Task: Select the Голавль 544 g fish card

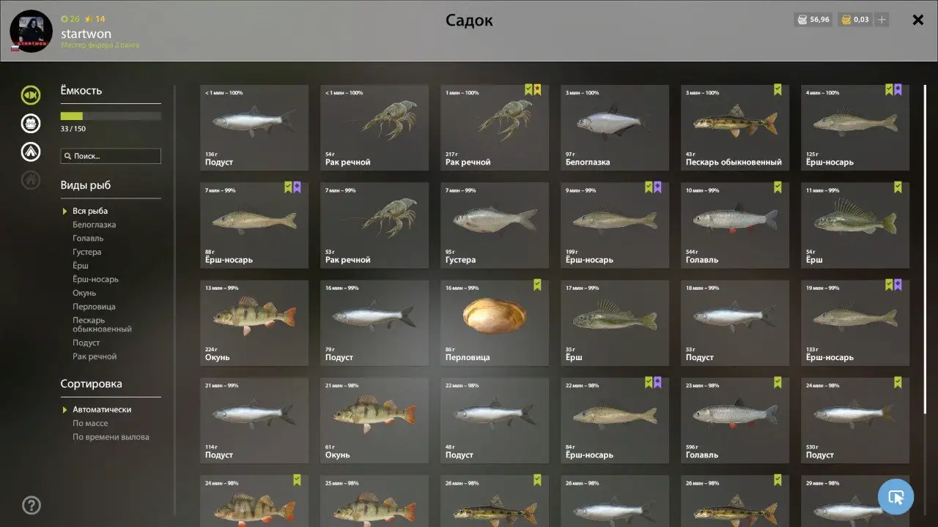Action: [x=735, y=225]
